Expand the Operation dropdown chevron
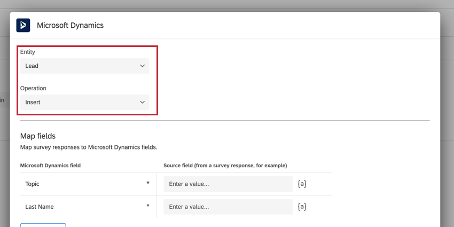Image resolution: width=454 pixels, height=227 pixels. tap(142, 102)
